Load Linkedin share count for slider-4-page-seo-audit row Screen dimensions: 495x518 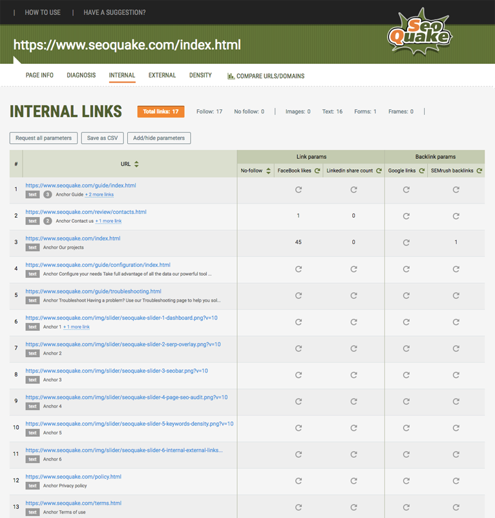[x=353, y=401]
